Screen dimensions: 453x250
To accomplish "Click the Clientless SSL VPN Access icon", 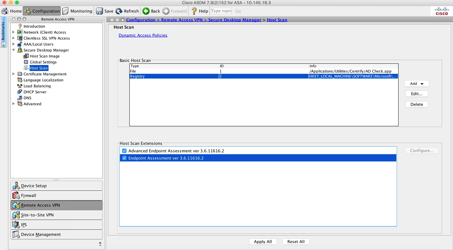I will (x=20, y=38).
